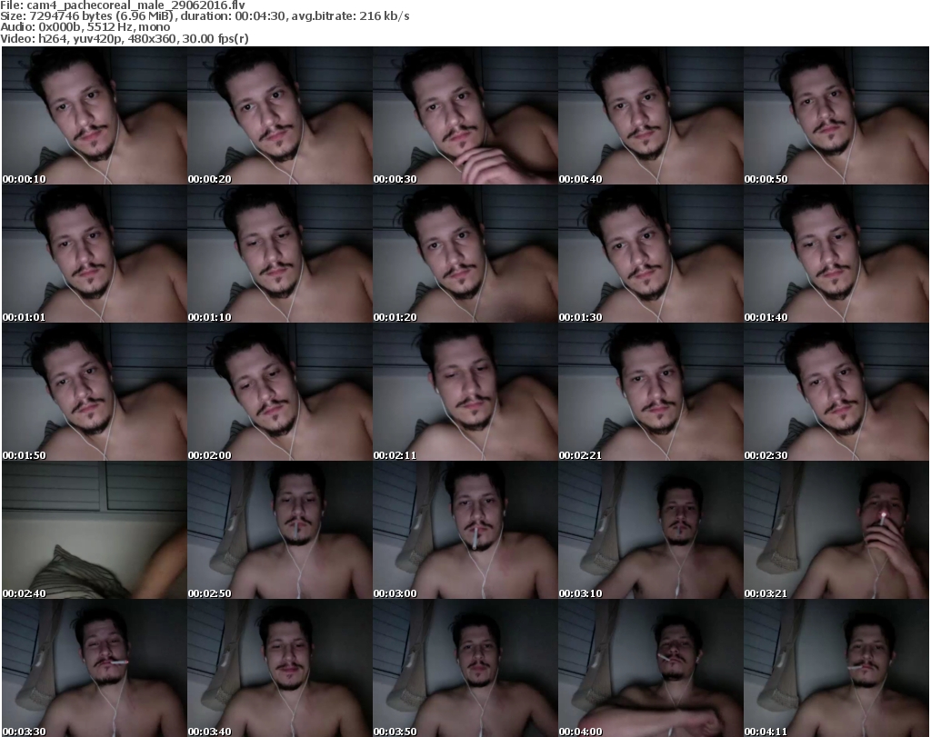
Task: Open the thumbnail at 00:03:21
Action: click(836, 531)
